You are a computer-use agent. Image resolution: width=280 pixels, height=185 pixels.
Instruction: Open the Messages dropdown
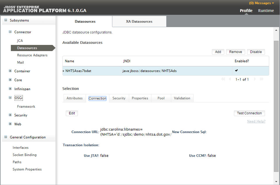261,3
